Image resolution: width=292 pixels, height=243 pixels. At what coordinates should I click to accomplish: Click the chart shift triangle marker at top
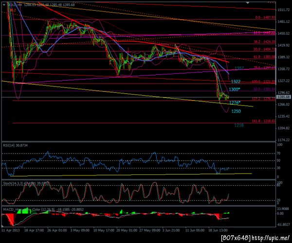(x=248, y=3)
